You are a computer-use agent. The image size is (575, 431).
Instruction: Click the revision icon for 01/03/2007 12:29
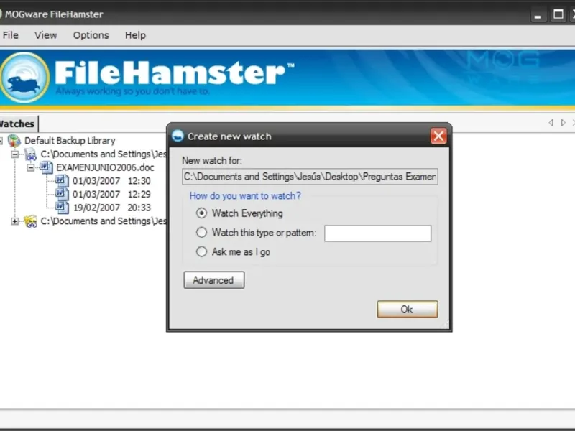tap(62, 194)
